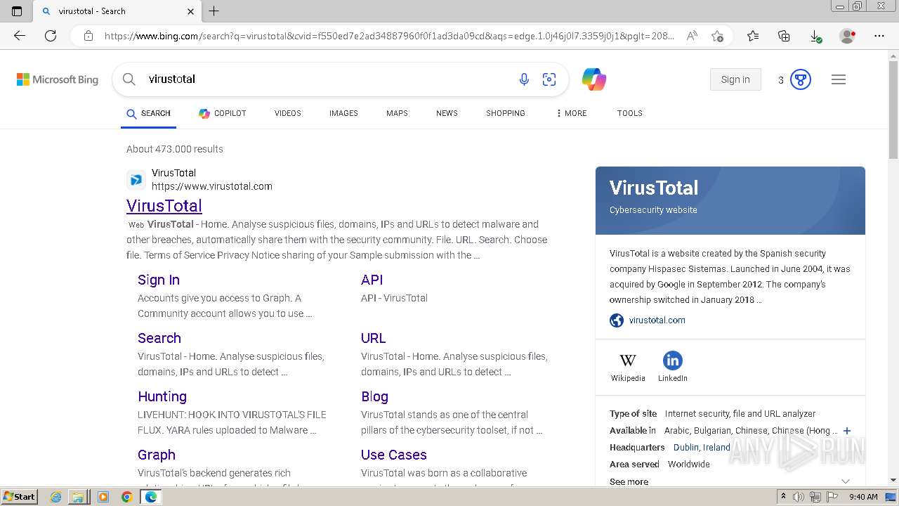Viewport: 899px width, 506px height.
Task: Click the About 473.000 results text
Action: (x=175, y=149)
